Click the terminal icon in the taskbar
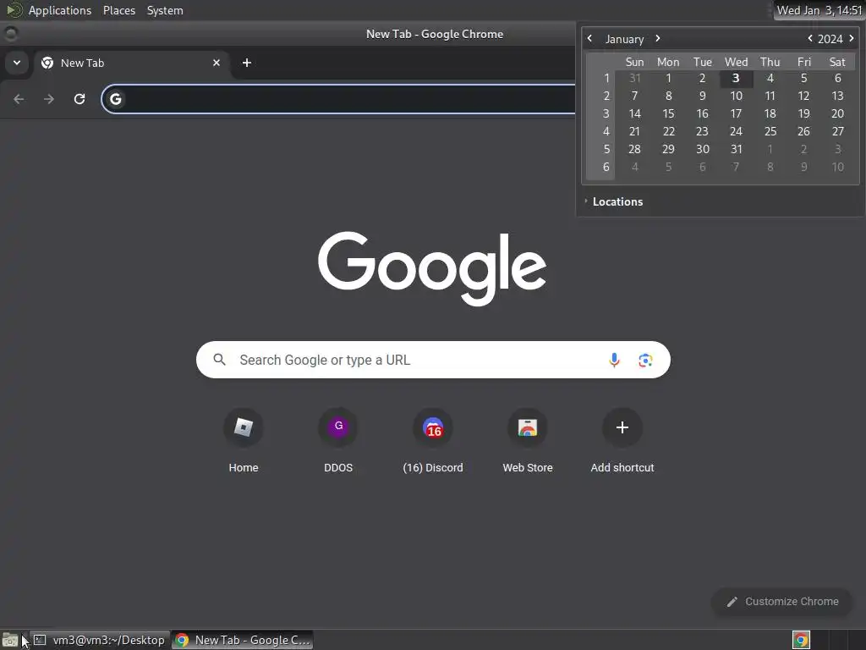The height and width of the screenshot is (650, 866). (x=40, y=640)
